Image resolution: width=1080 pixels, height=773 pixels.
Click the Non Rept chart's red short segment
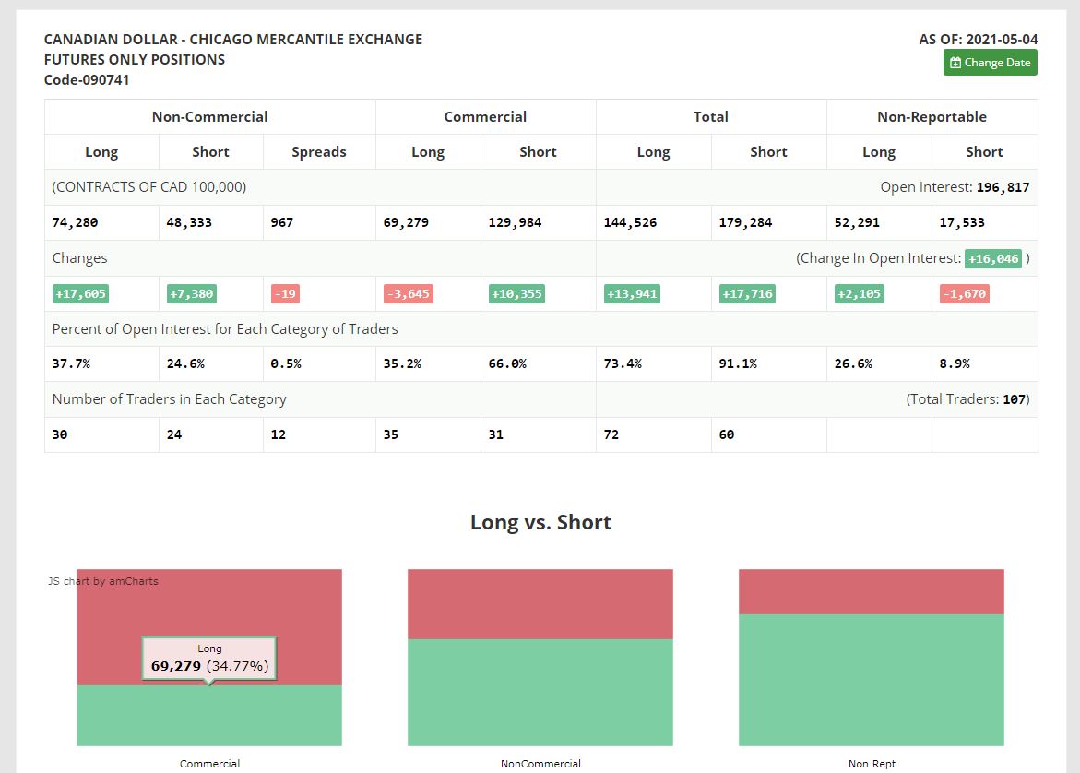point(872,592)
